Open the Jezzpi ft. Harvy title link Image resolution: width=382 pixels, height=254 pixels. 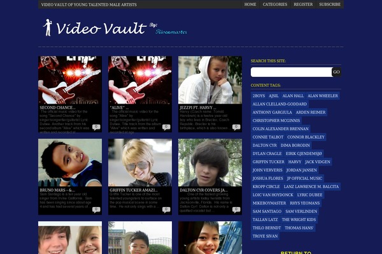(197, 107)
